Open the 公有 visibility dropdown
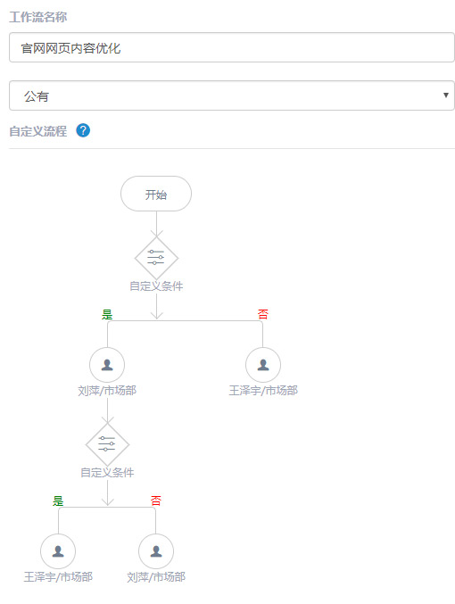This screenshot has width=455, height=604. click(x=232, y=95)
